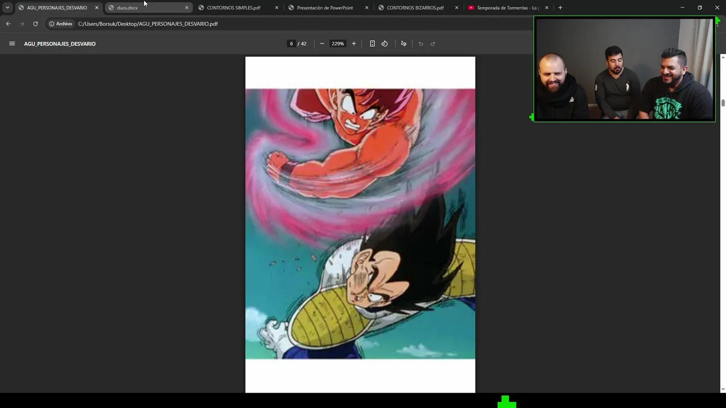This screenshot has height=408, width=726.
Task: Click the total pages text 42
Action: point(303,44)
